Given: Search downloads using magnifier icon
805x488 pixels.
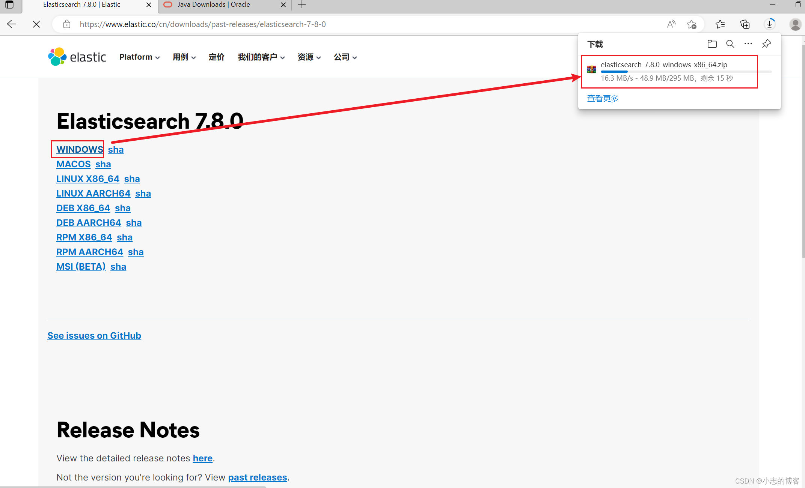Looking at the screenshot, I should pos(730,44).
